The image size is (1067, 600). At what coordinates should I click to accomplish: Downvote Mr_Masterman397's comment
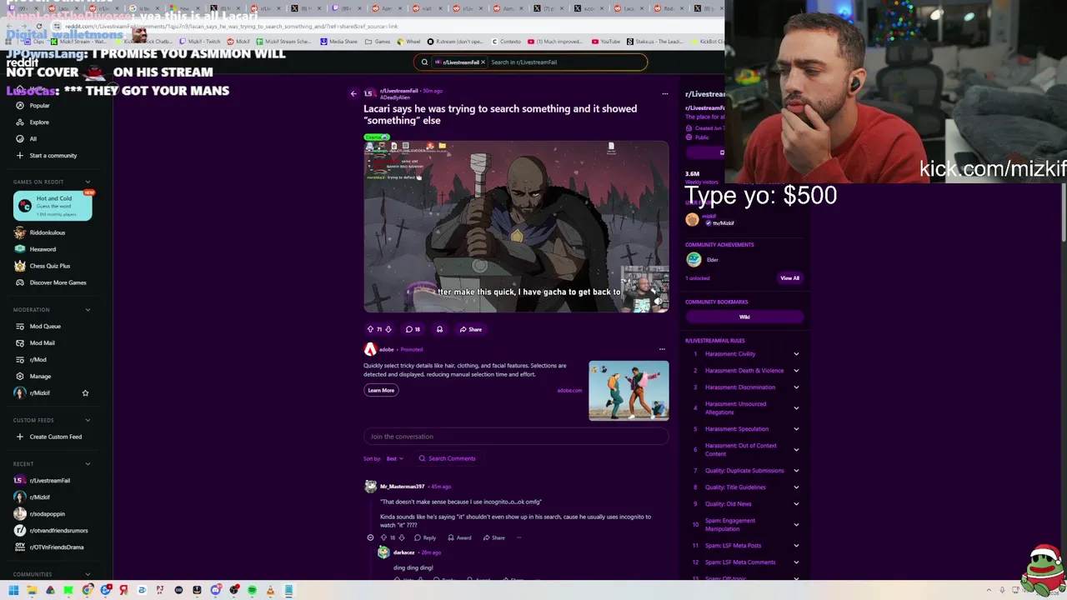coord(401,537)
